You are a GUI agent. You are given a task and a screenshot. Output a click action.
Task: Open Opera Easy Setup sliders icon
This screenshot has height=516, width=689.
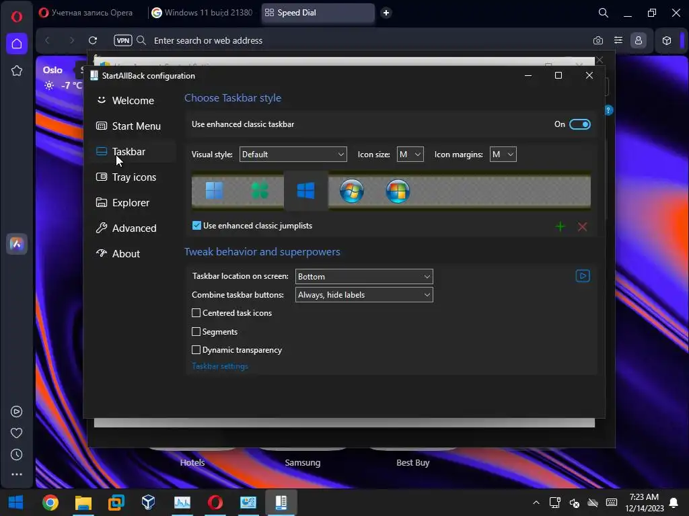click(618, 40)
